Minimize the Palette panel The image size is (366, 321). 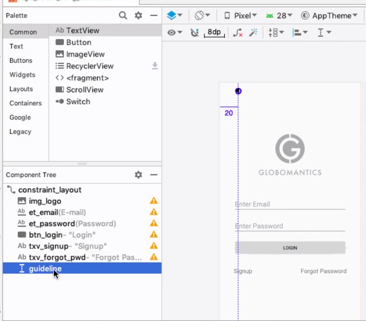pos(153,15)
